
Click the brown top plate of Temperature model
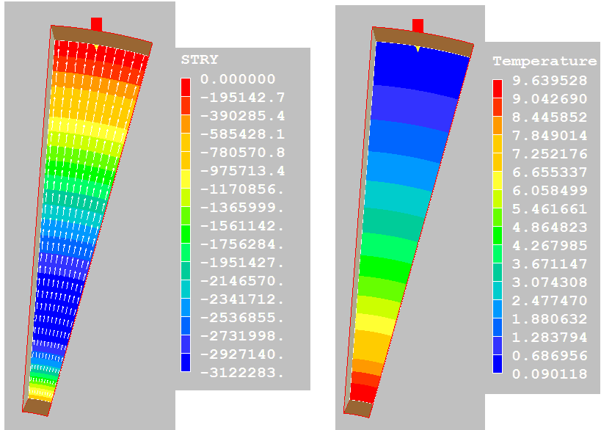(423, 40)
